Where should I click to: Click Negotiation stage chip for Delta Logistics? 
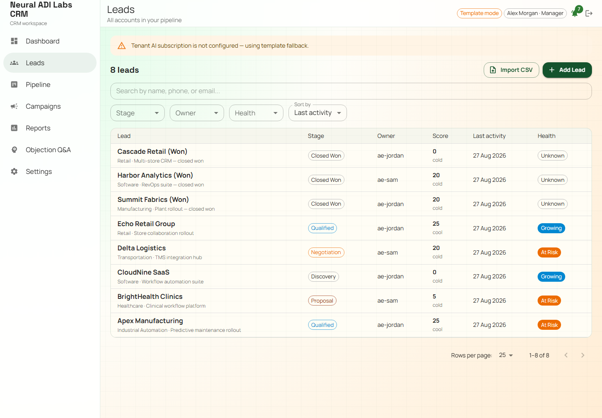pyautogui.click(x=326, y=252)
